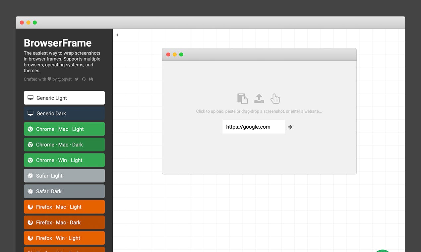The image size is (421, 252).
Task: Click the GitHub icon next to @pqvst
Action: [x=84, y=79]
